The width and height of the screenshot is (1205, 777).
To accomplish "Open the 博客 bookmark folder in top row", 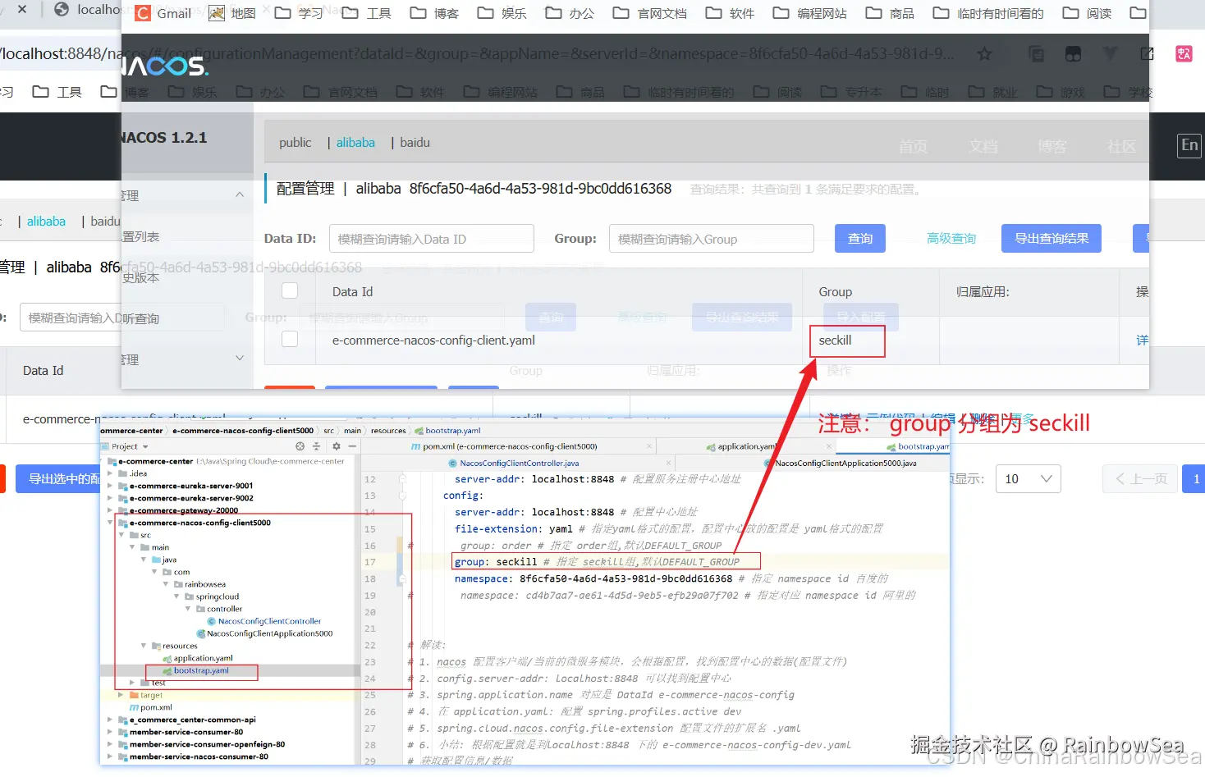I will click(x=434, y=13).
